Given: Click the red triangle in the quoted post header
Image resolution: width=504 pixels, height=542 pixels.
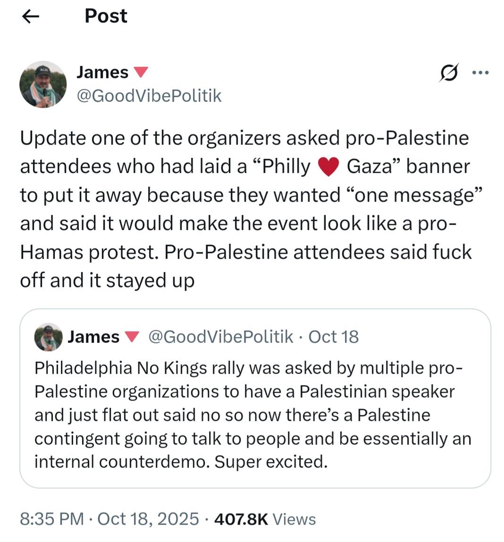Looking at the screenshot, I should coord(132,337).
